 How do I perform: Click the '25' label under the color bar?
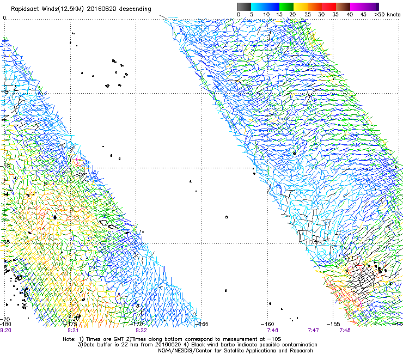[308, 15]
